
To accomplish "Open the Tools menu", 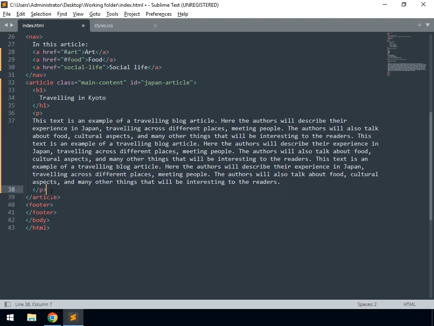I will click(x=112, y=14).
